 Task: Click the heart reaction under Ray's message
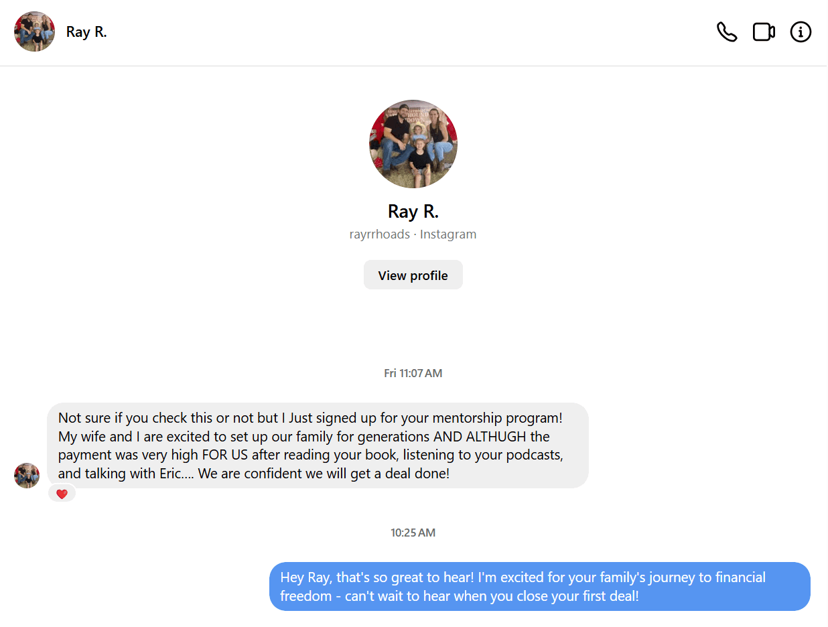click(62, 494)
